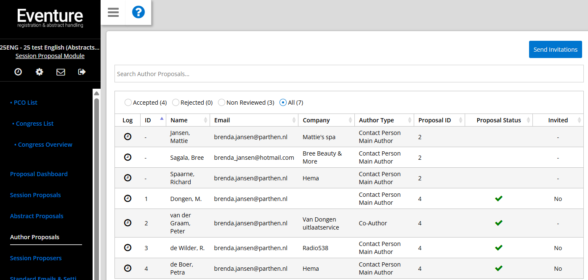Click the sidebar vertical scrollbar
588x280 pixels.
pos(96,185)
